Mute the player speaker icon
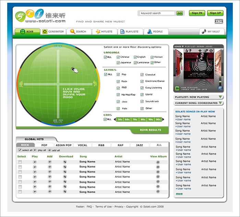Image resolution: width=240 pixels, height=217 pixels. click(x=220, y=88)
